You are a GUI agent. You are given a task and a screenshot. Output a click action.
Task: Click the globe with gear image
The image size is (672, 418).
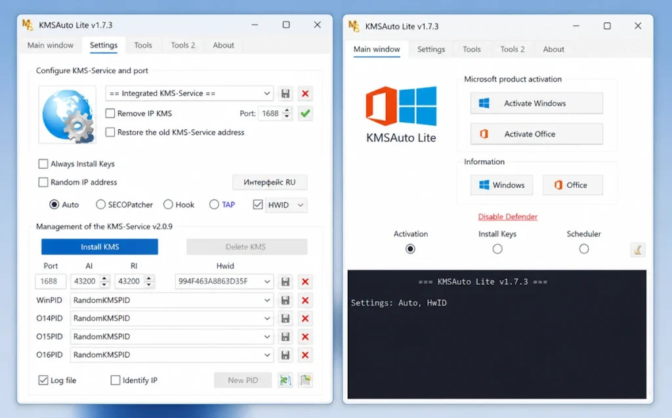(x=68, y=114)
